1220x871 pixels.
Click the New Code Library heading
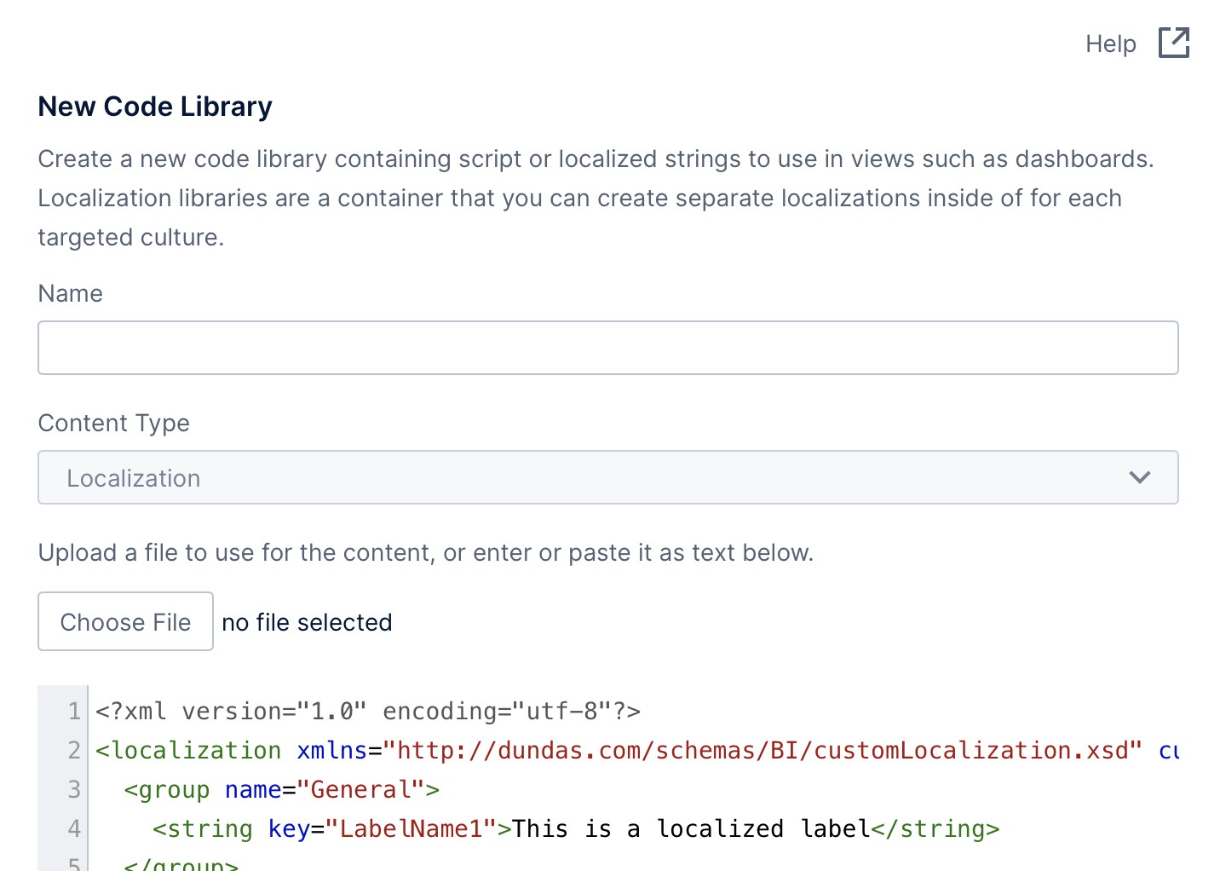154,106
